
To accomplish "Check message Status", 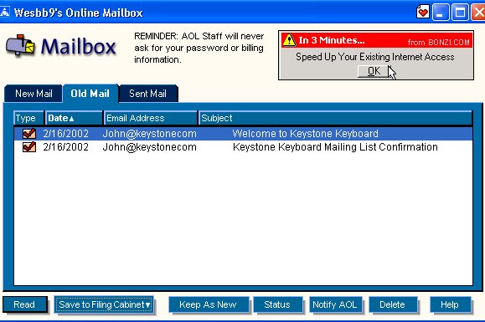I will (277, 304).
